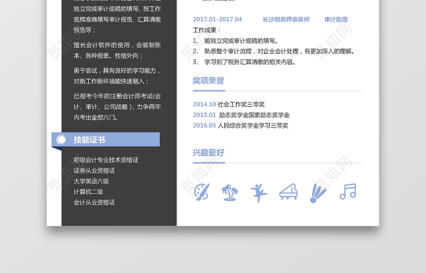The width and height of the screenshot is (426, 273).
Task: Click the ballet dancer hobby icon
Action: tap(259, 193)
